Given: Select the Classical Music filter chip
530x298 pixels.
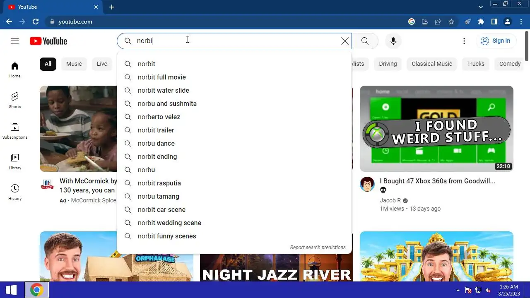Looking at the screenshot, I should 432,64.
